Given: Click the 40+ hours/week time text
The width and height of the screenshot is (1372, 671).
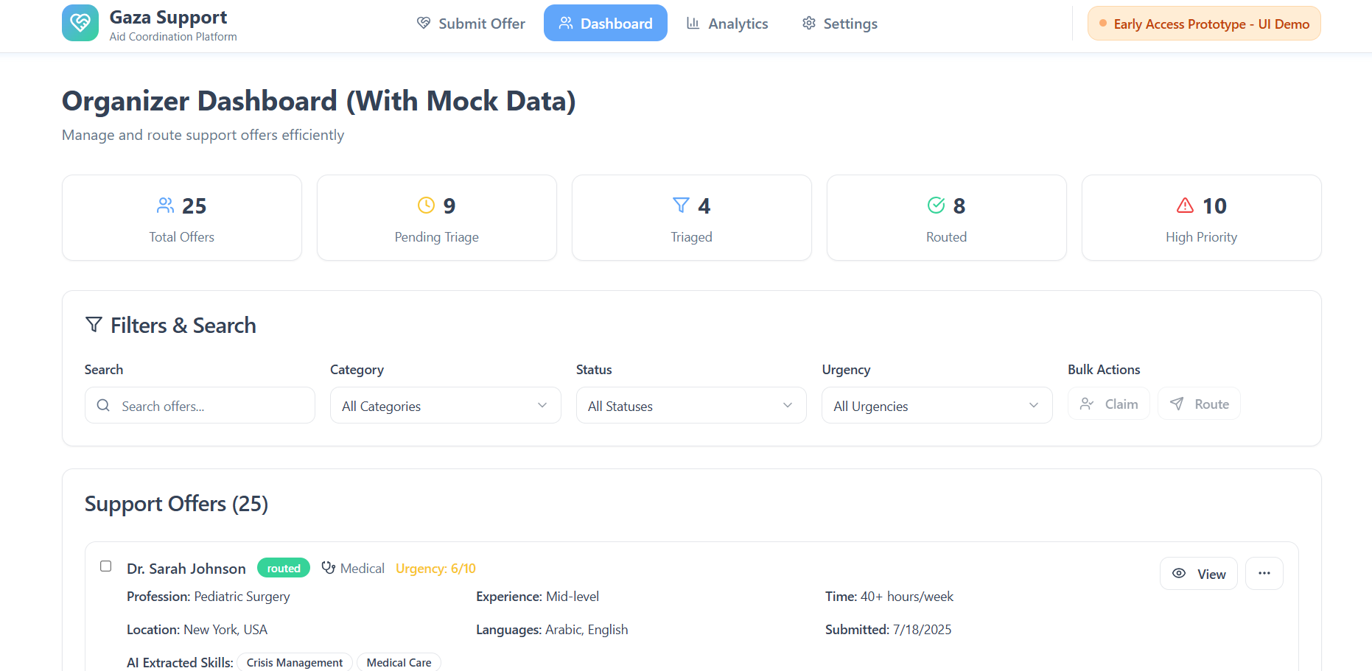Looking at the screenshot, I should [906, 596].
